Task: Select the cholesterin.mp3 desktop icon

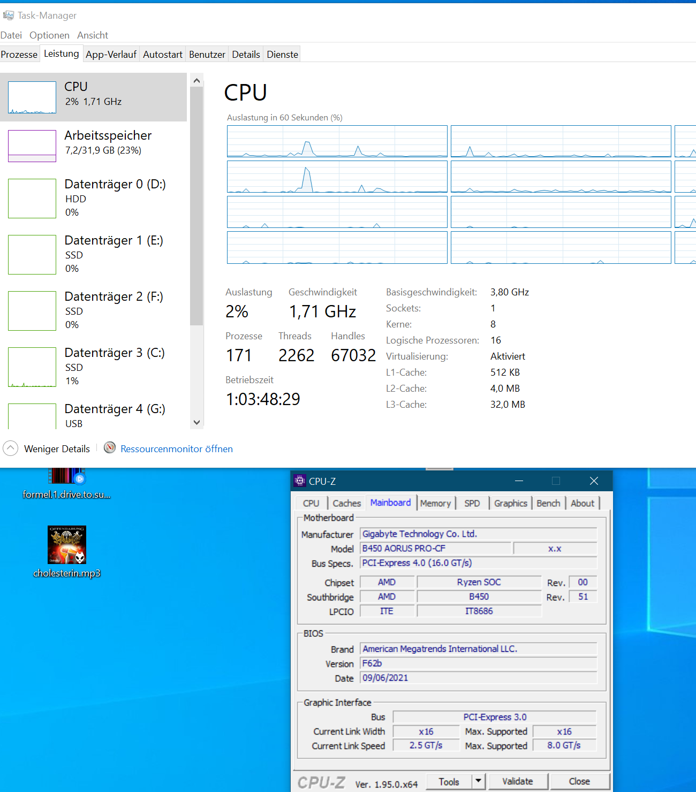Action: coord(67,545)
